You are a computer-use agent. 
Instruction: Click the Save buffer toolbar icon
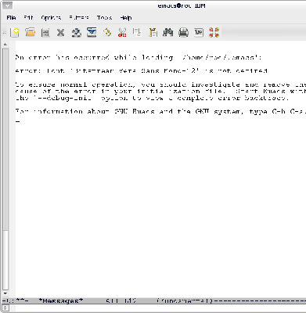(x=76, y=33)
